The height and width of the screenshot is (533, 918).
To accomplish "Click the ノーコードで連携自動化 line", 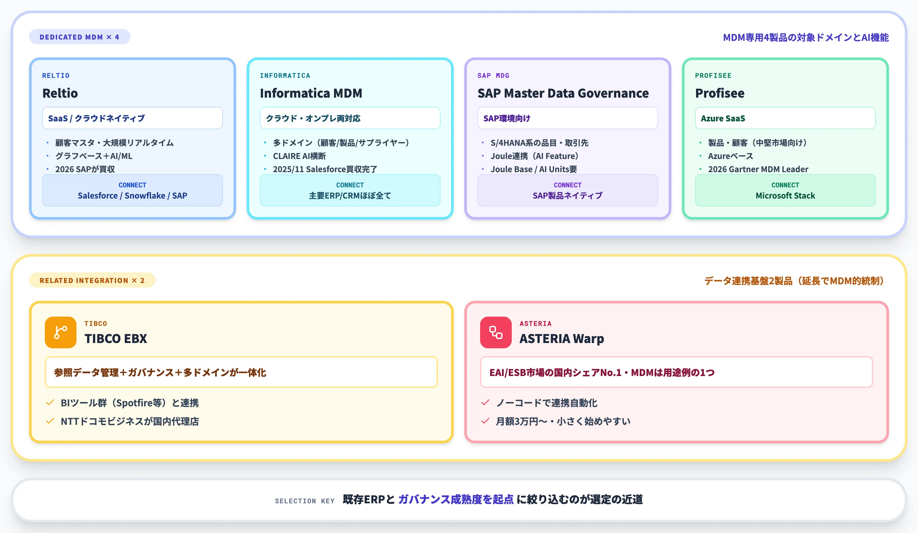I will (x=546, y=403).
